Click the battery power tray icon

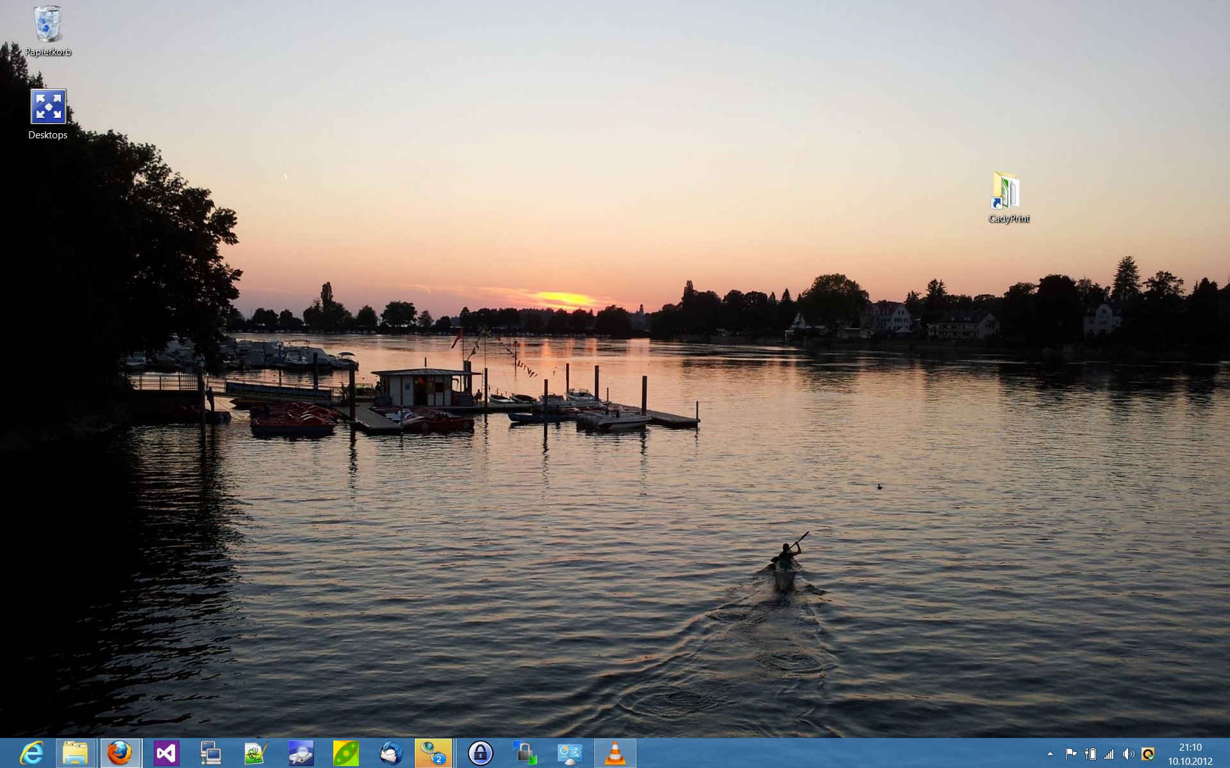click(x=1090, y=754)
